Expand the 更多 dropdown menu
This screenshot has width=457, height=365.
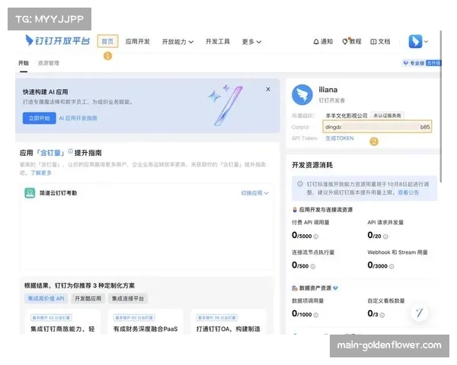click(251, 42)
